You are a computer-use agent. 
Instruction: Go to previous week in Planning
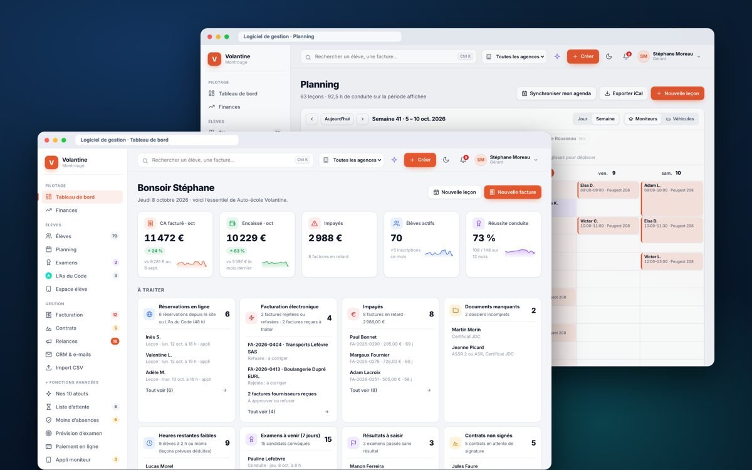click(312, 118)
